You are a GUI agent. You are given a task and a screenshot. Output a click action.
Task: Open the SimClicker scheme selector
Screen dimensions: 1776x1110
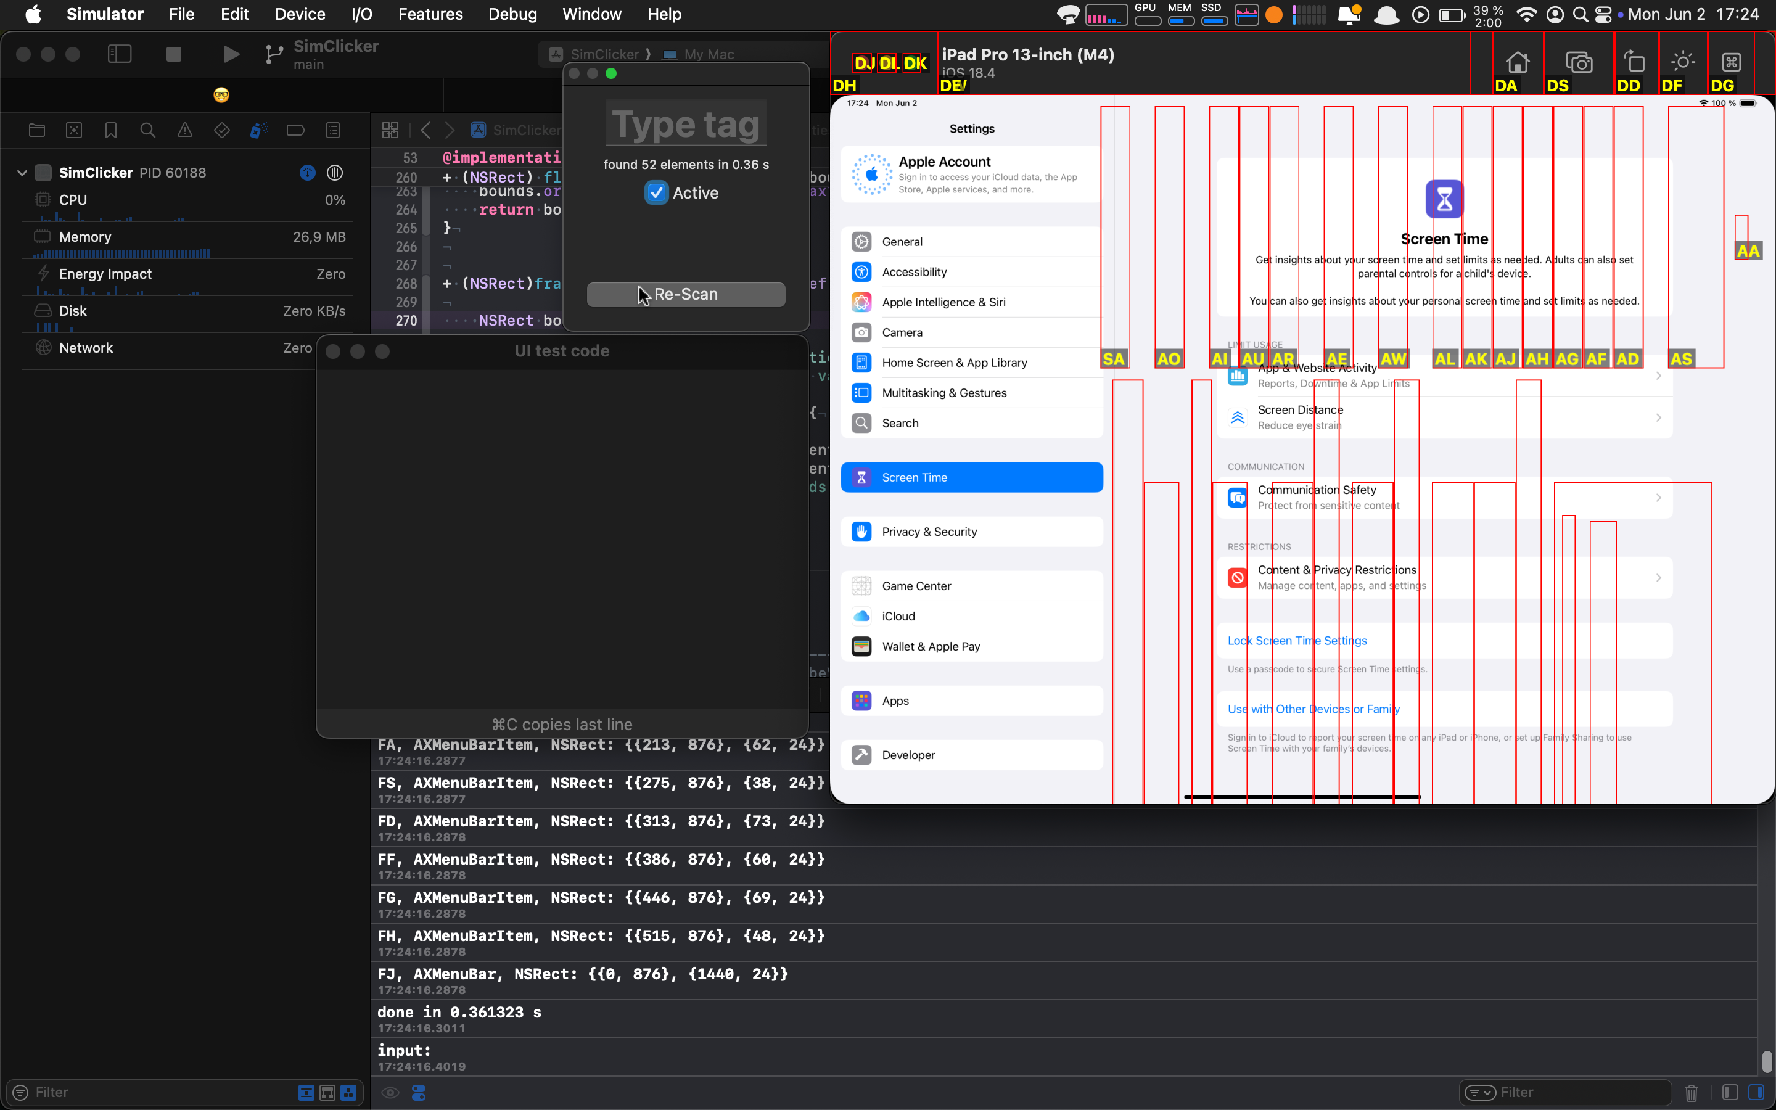tap(594, 54)
